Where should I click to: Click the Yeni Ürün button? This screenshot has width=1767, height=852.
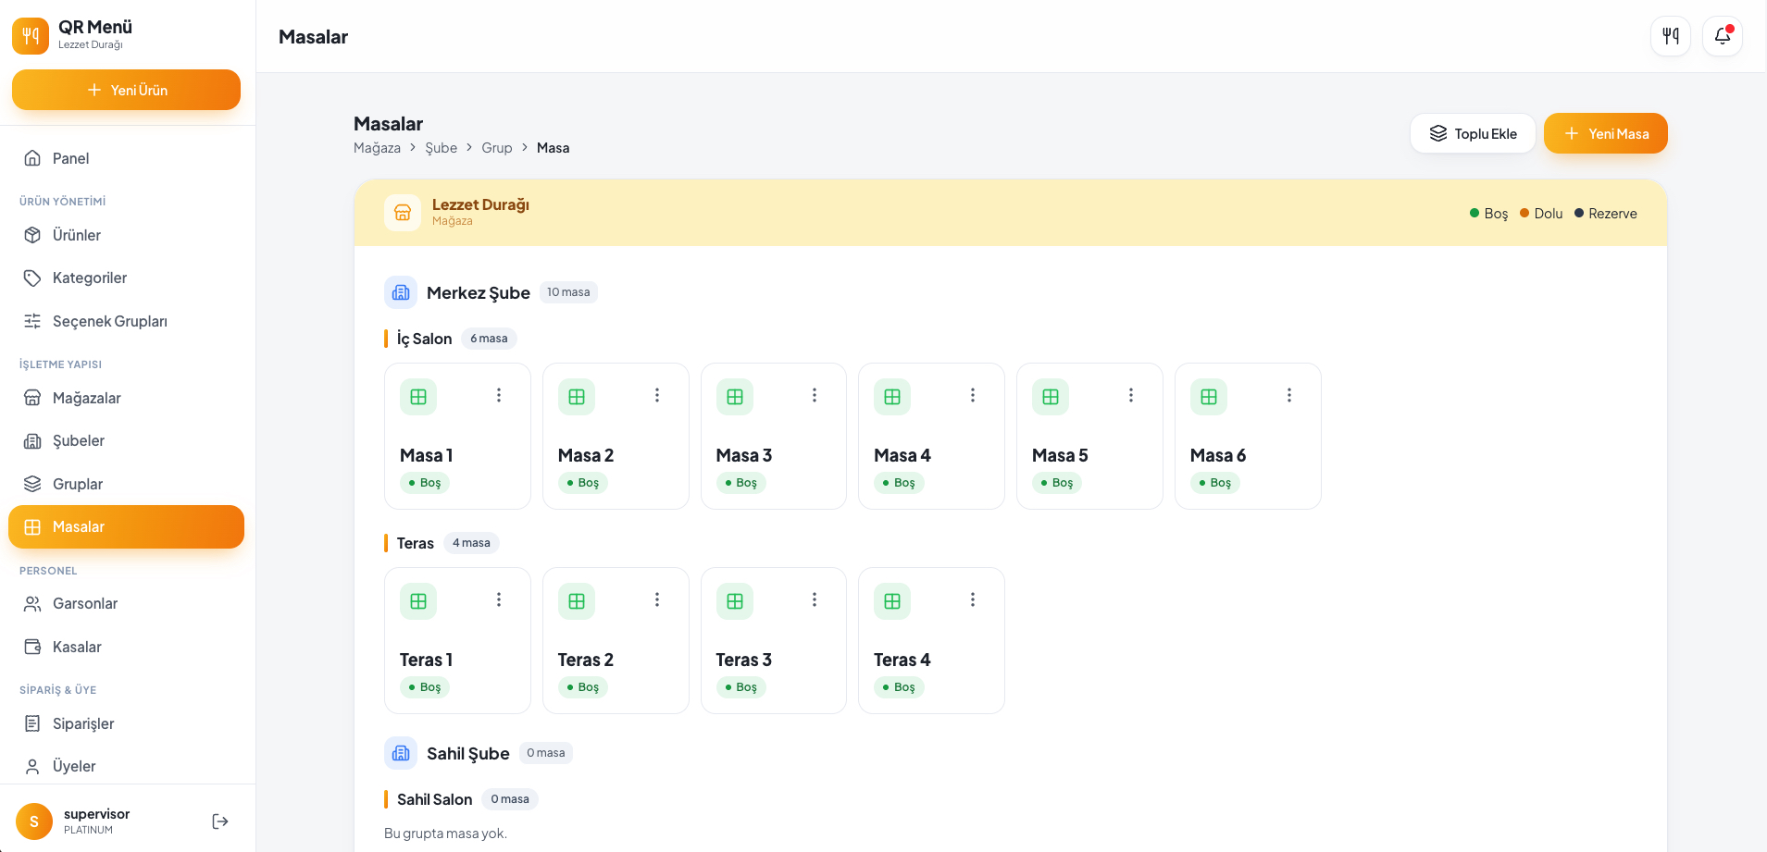(x=126, y=90)
